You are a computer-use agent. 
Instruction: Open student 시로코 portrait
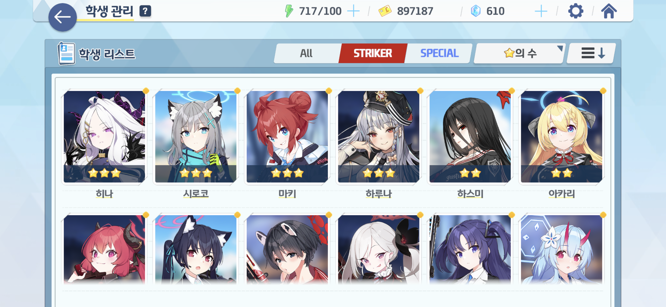[196, 137]
